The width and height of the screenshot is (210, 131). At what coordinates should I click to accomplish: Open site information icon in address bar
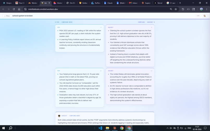click(25, 9)
